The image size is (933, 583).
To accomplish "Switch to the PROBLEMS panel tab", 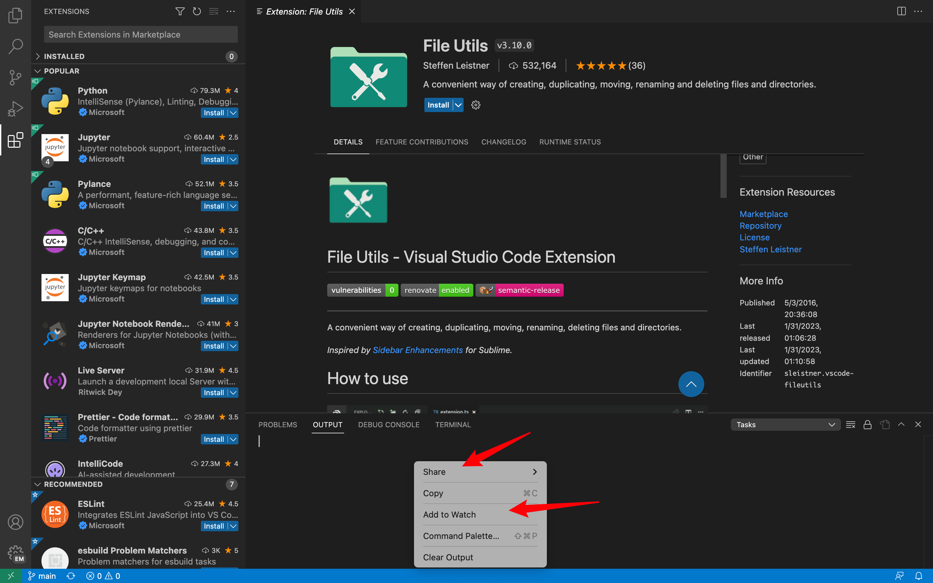I will point(278,425).
